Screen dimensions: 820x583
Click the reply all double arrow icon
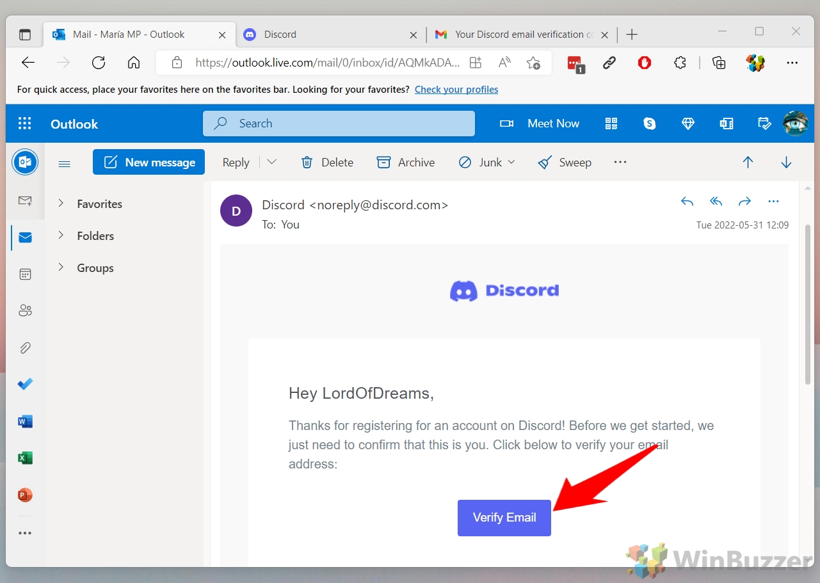(716, 202)
